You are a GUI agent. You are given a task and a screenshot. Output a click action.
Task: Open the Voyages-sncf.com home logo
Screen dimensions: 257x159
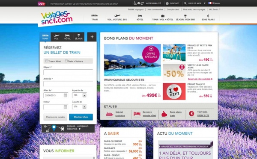pyautogui.click(x=57, y=18)
